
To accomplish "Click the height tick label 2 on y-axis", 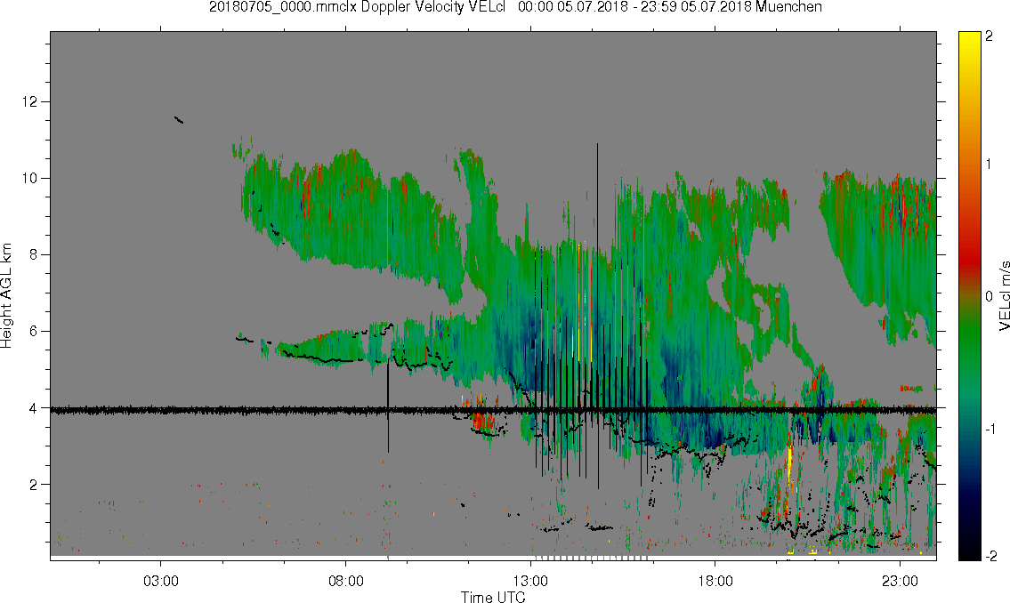I will [x=34, y=485].
